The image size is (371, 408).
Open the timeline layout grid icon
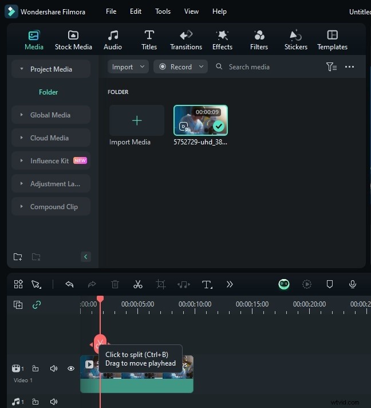pyautogui.click(x=18, y=284)
